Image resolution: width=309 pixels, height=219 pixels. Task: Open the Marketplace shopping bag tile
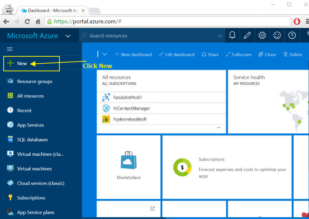pyautogui.click(x=129, y=167)
